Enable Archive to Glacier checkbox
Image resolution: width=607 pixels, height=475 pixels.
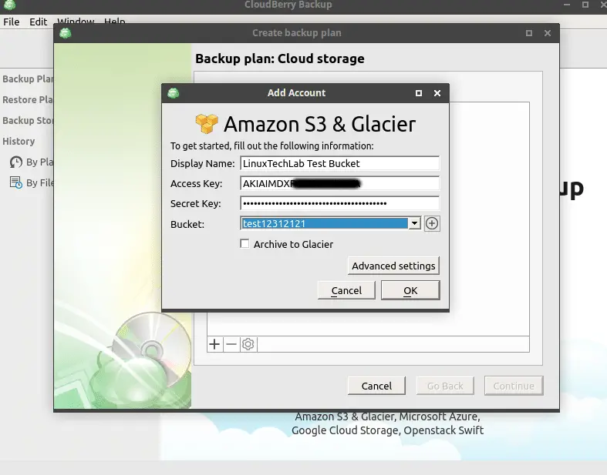244,243
